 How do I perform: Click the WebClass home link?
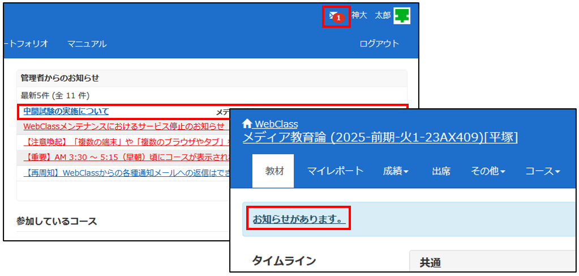[x=276, y=124]
